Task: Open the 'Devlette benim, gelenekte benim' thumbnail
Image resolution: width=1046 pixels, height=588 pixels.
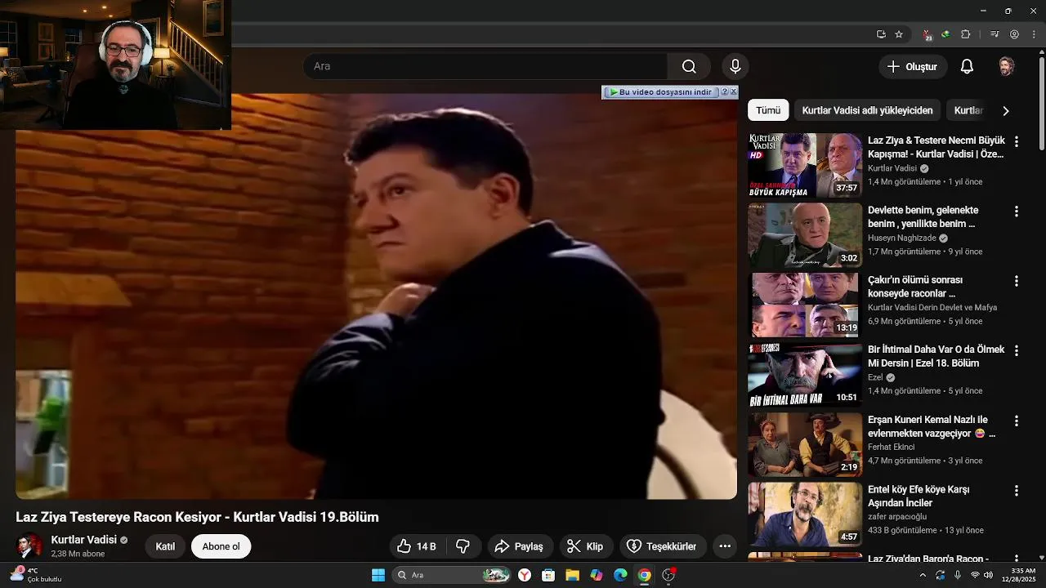Action: tap(805, 235)
